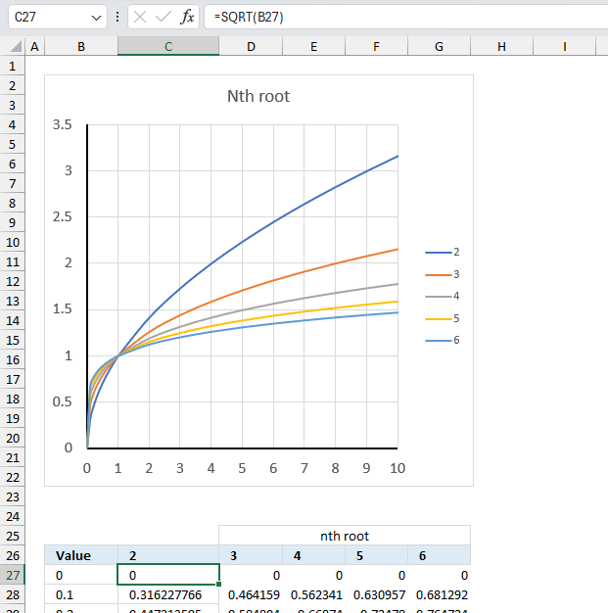Click cell containing 0.562341
This screenshot has height=613, width=608.
pos(313,594)
